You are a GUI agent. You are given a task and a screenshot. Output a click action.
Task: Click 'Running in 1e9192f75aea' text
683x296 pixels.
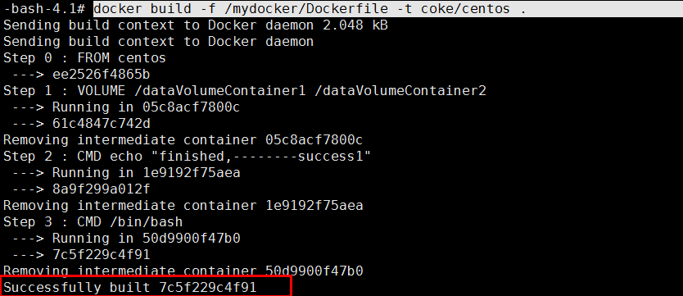tap(147, 173)
